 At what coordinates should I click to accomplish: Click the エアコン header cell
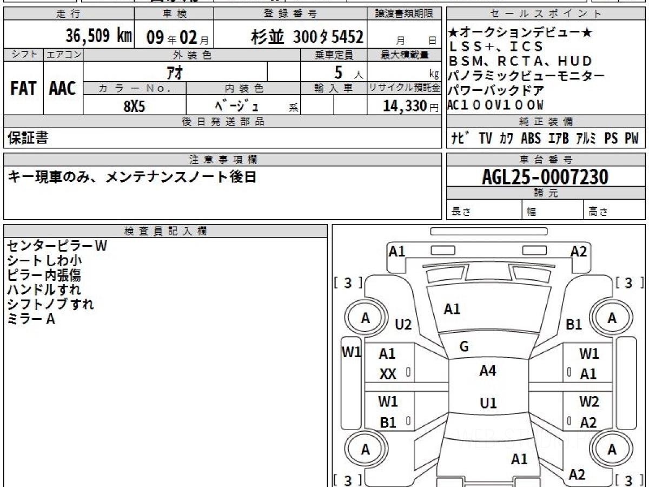tap(63, 55)
